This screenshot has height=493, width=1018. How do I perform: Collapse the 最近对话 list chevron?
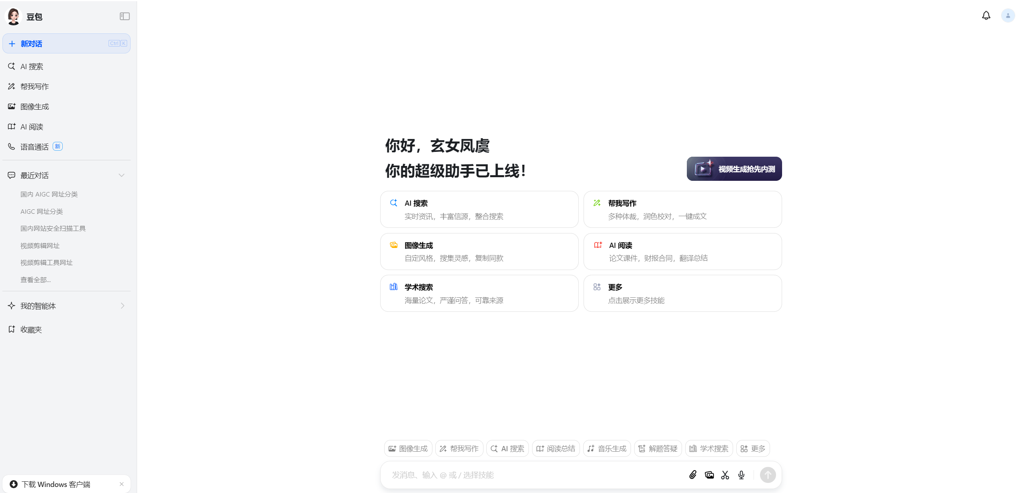pyautogui.click(x=121, y=175)
